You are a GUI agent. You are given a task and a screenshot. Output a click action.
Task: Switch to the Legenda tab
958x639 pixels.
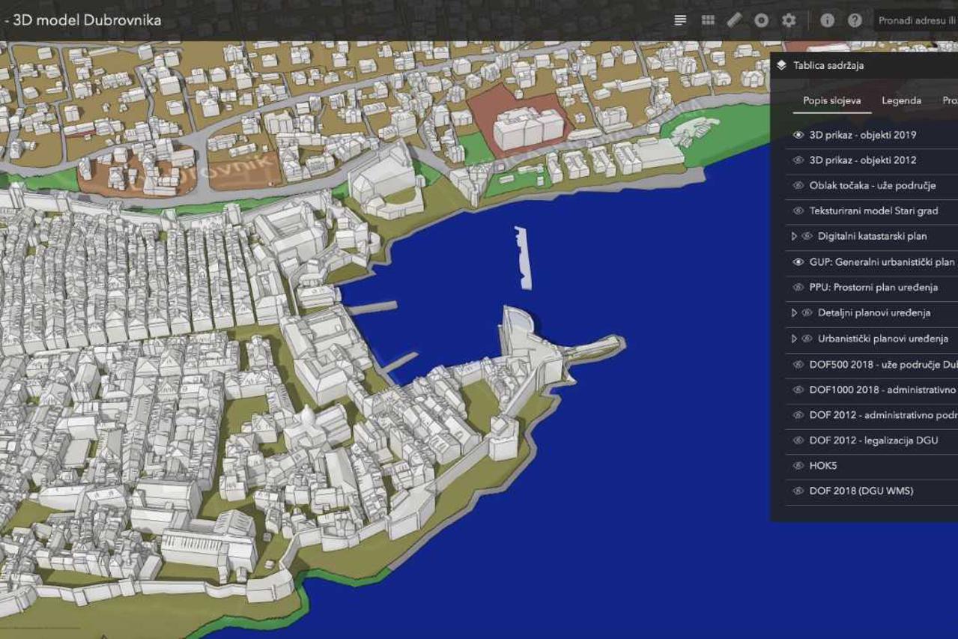[901, 100]
